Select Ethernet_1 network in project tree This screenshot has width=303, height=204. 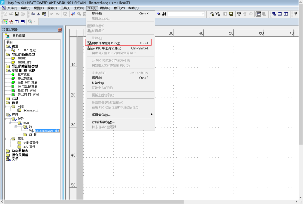click(x=31, y=110)
